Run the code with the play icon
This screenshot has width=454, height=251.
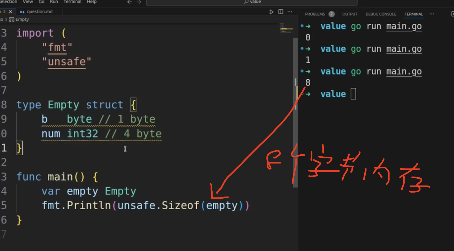271,12
